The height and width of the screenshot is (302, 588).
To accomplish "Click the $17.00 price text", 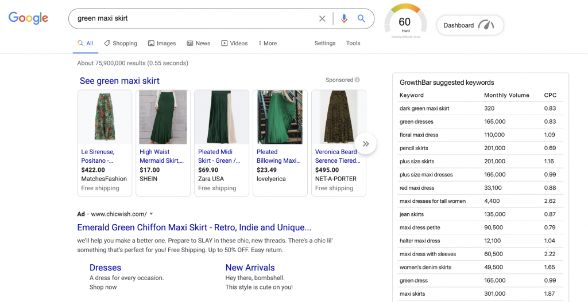I will coord(150,170).
